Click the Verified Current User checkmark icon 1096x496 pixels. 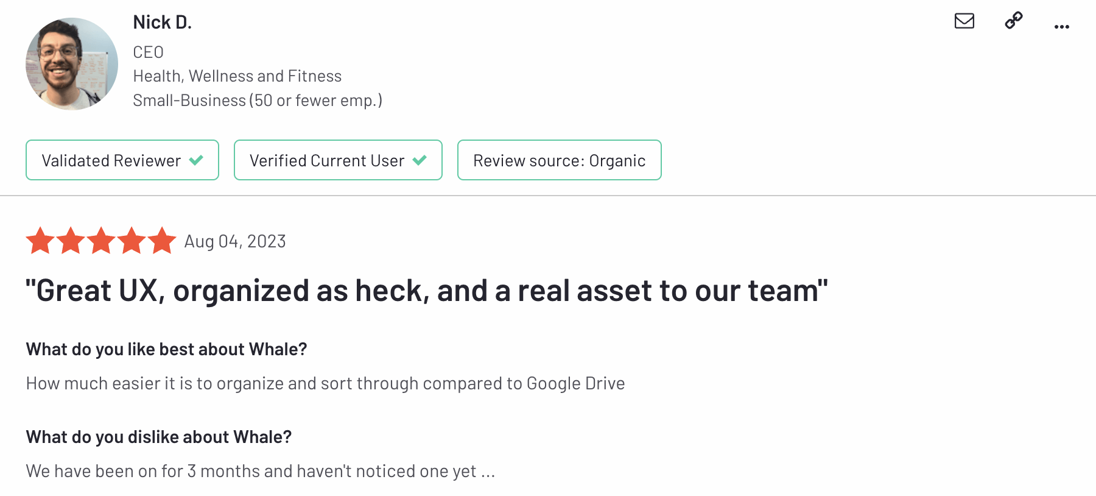click(420, 160)
